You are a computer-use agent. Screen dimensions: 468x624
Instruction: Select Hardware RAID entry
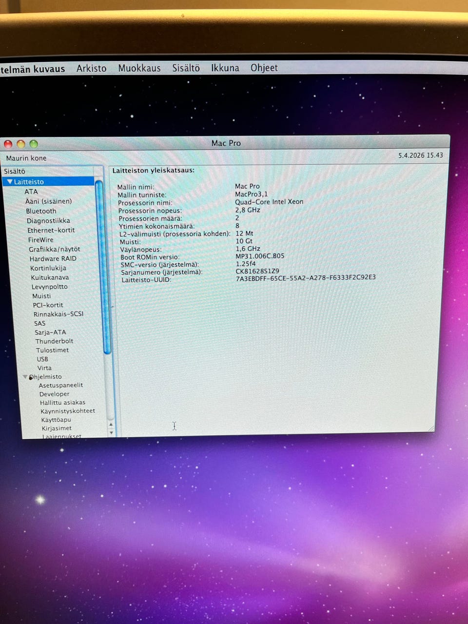[53, 259]
